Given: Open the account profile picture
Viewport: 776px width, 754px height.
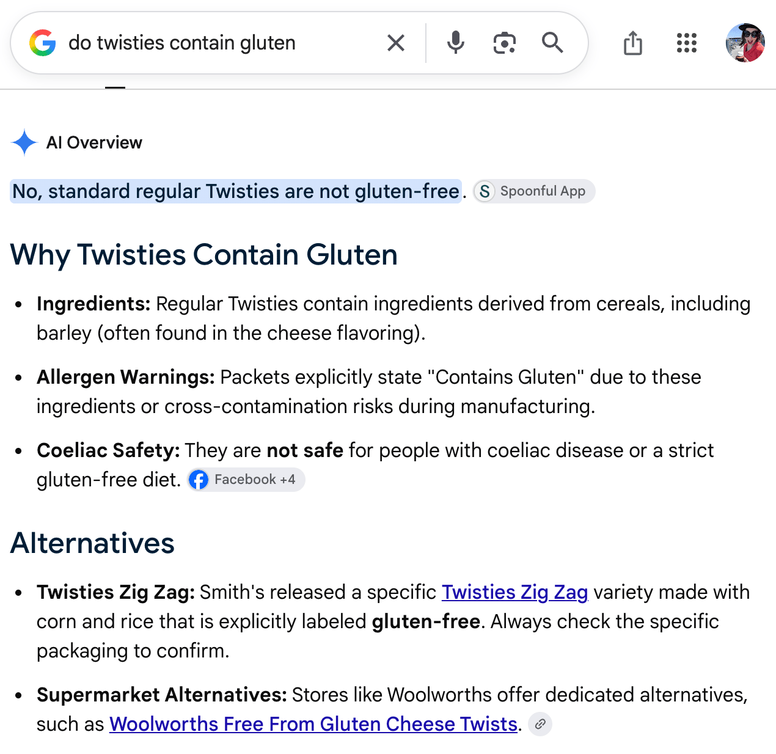Looking at the screenshot, I should pos(745,43).
